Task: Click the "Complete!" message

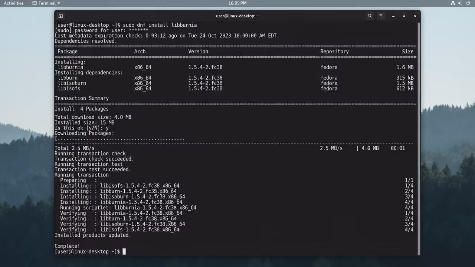Action: (67, 246)
